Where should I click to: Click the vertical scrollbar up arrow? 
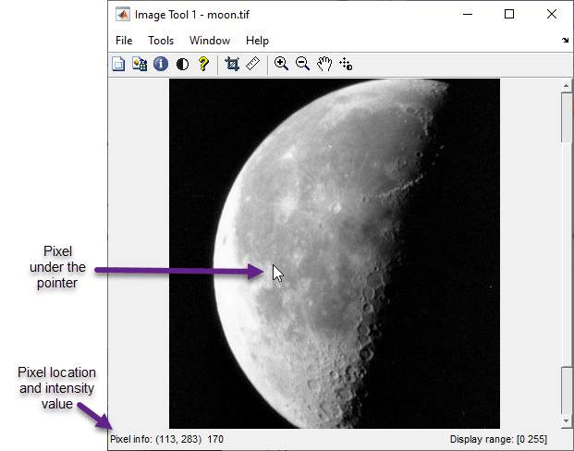pos(567,86)
